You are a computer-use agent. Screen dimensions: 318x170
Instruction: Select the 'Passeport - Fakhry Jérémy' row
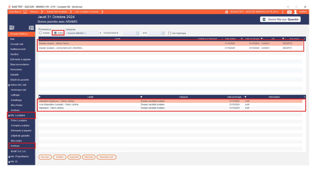(x=51, y=108)
